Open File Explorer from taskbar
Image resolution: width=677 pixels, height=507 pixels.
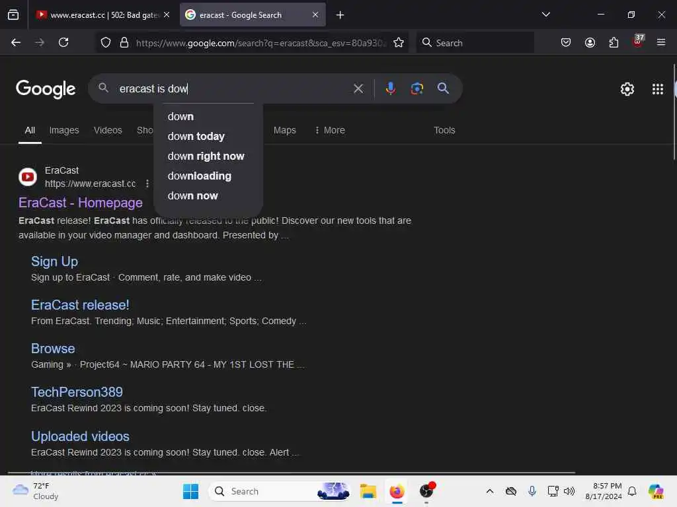click(x=368, y=491)
